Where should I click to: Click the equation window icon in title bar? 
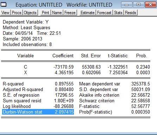point(4,5)
